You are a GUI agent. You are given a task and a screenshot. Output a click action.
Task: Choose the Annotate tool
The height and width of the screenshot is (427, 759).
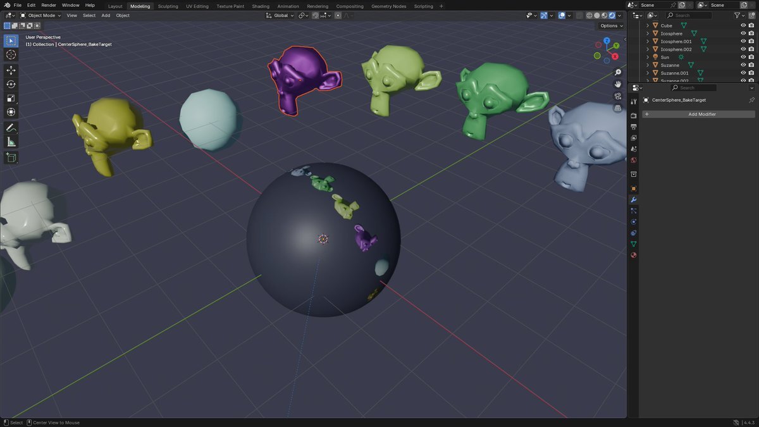click(x=11, y=128)
